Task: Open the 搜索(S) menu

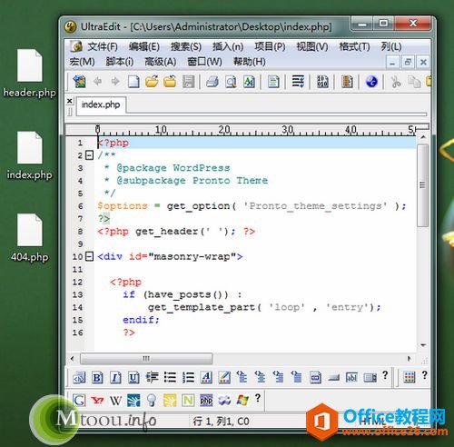Action: 186,47
